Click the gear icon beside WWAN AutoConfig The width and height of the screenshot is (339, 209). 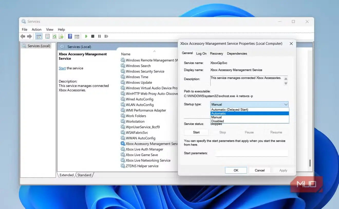click(123, 138)
